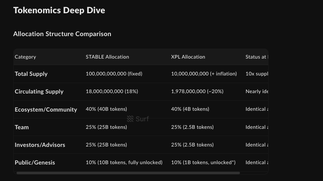Click the horizontal scrollbar below the table
This screenshot has width=323, height=181.
[128, 173]
